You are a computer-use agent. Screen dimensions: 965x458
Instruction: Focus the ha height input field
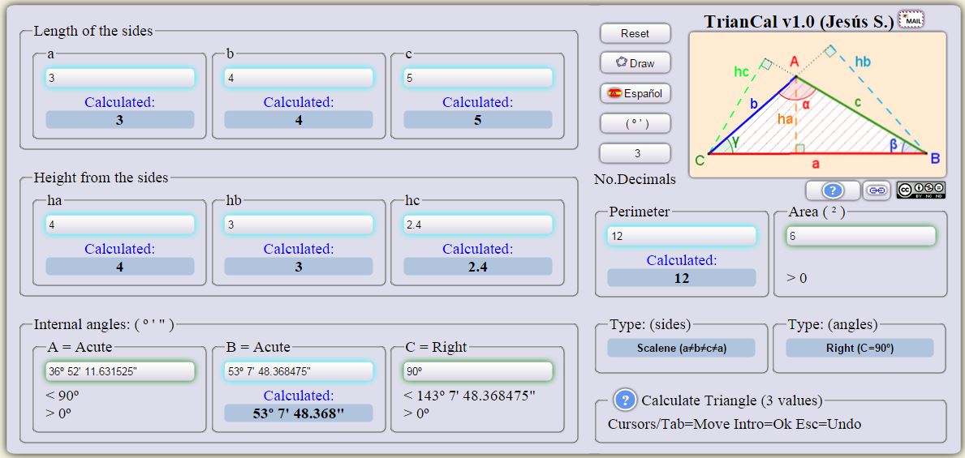(x=120, y=225)
